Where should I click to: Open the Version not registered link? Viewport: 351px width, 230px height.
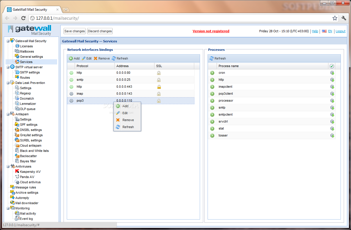pyautogui.click(x=211, y=31)
